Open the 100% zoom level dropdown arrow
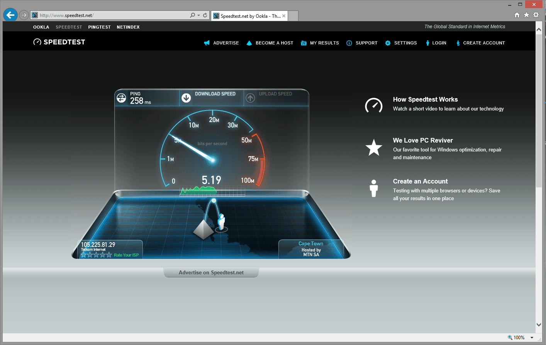This screenshot has width=546, height=345. coord(532,338)
